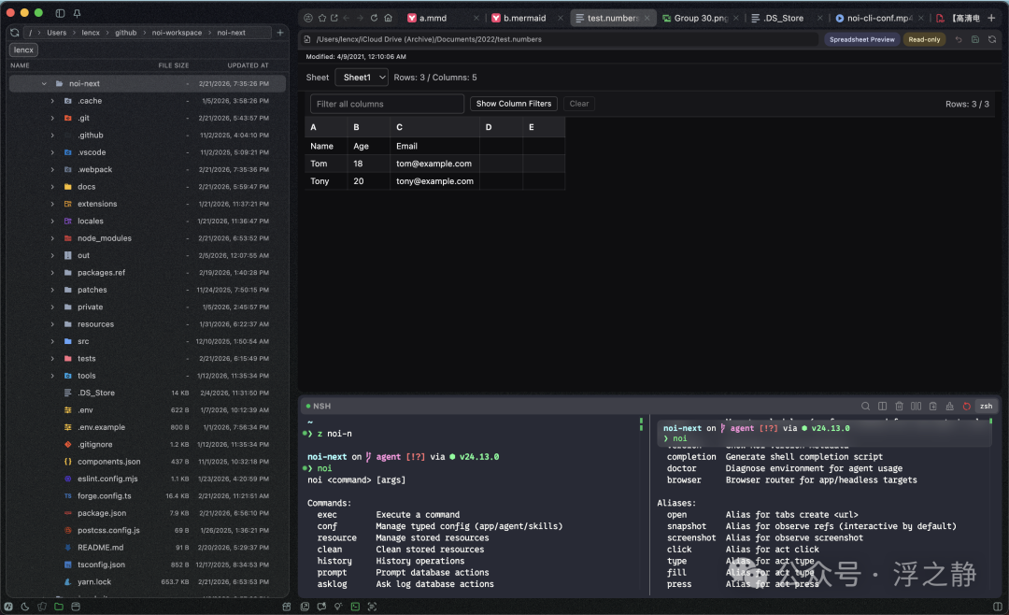The image size is (1009, 615).
Task: Click the crescent moon icon in status bar
Action: (25, 607)
